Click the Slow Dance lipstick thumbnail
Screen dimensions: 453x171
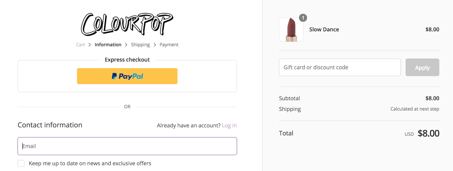click(291, 29)
